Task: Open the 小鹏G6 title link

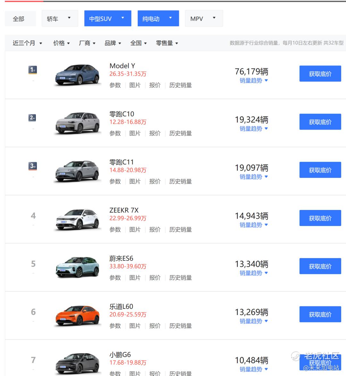Action: 120,355
